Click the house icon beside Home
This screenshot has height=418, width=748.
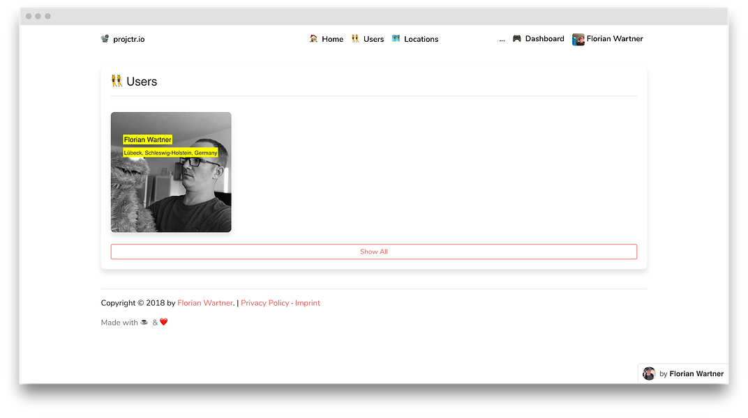(x=313, y=38)
